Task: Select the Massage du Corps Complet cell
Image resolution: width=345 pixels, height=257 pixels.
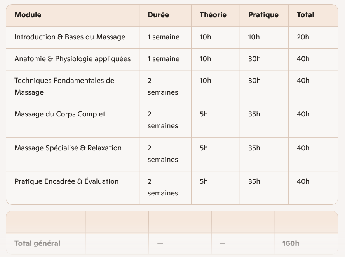Action: pos(60,114)
